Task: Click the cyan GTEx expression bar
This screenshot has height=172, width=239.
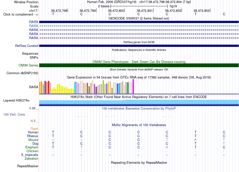Action: tap(75, 88)
